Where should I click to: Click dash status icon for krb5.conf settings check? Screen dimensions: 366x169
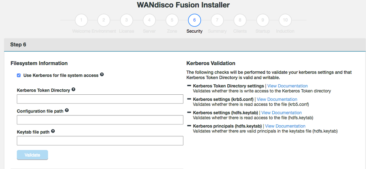click(189, 99)
